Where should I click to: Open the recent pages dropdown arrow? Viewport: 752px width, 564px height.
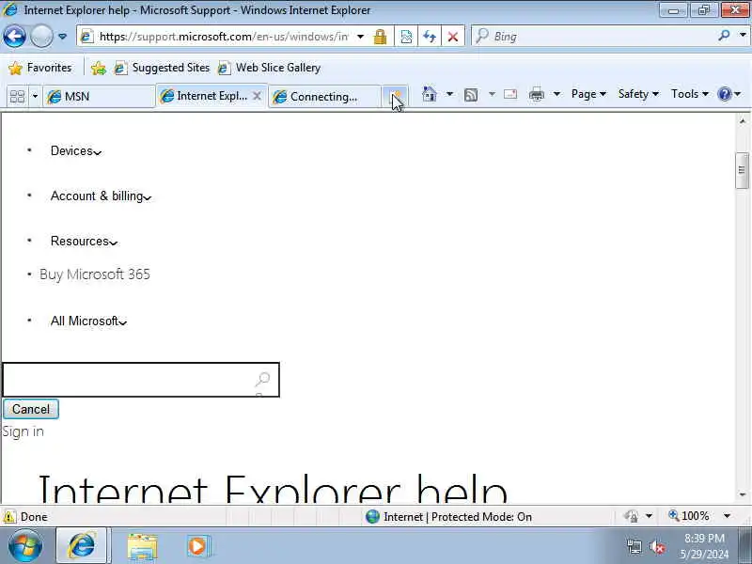(x=62, y=37)
